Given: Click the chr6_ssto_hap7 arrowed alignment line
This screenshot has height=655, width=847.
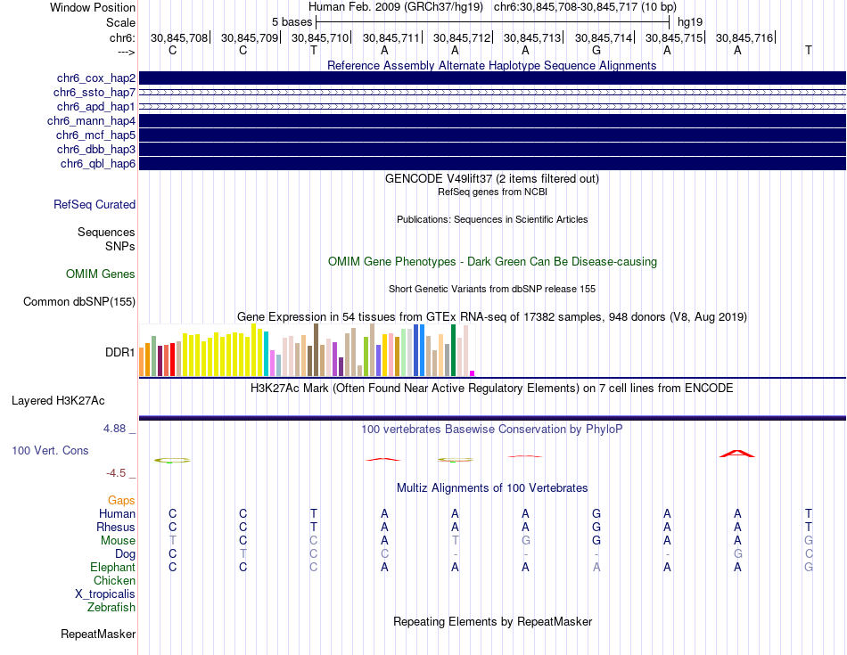Looking at the screenshot, I should pyautogui.click(x=492, y=93).
